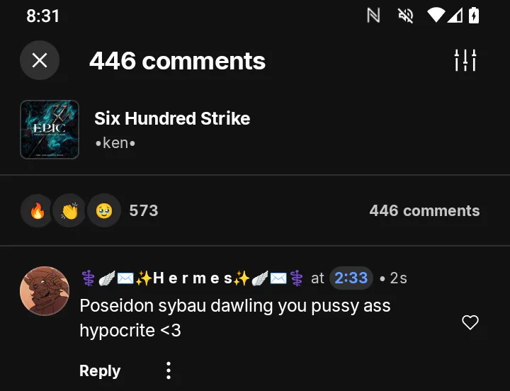Tap the muted sound status icon
510x391 pixels.
tap(406, 16)
